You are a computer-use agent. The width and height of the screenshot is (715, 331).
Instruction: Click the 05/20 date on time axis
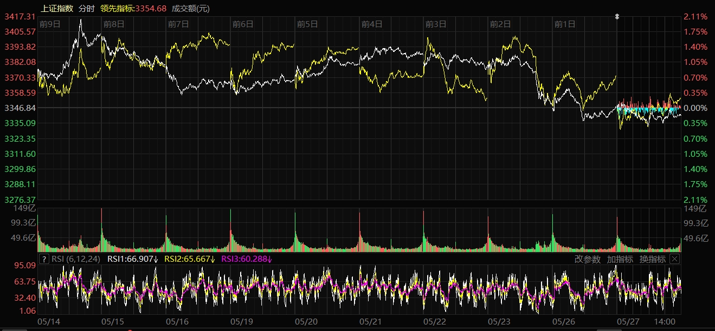[306, 321]
